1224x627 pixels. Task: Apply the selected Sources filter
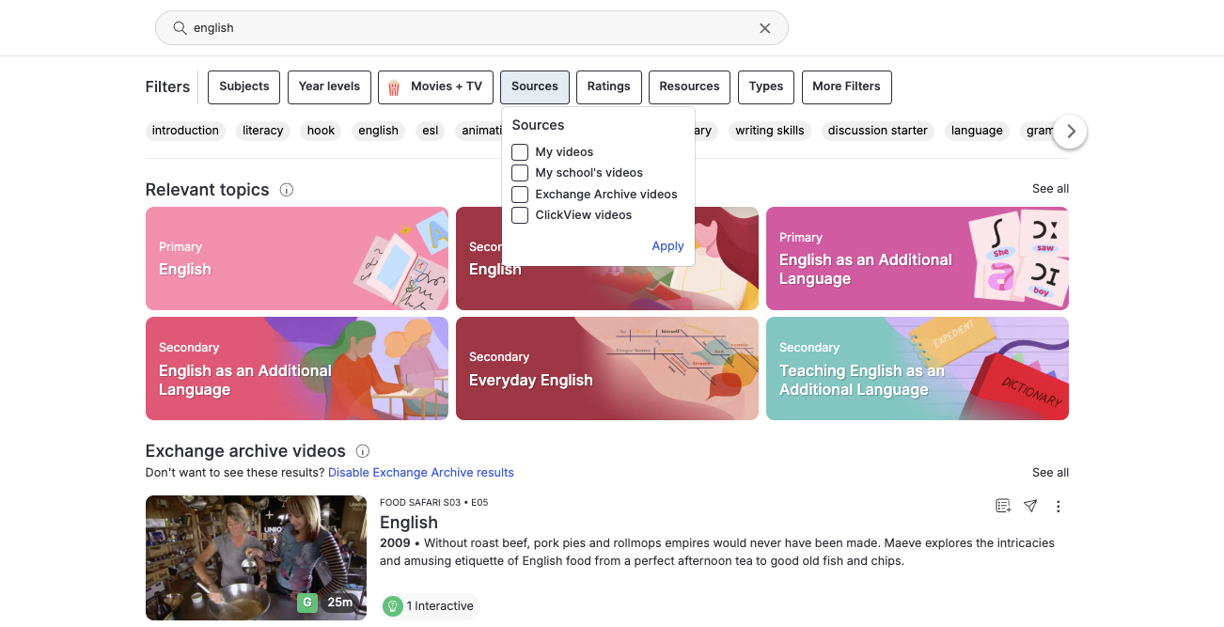[667, 246]
